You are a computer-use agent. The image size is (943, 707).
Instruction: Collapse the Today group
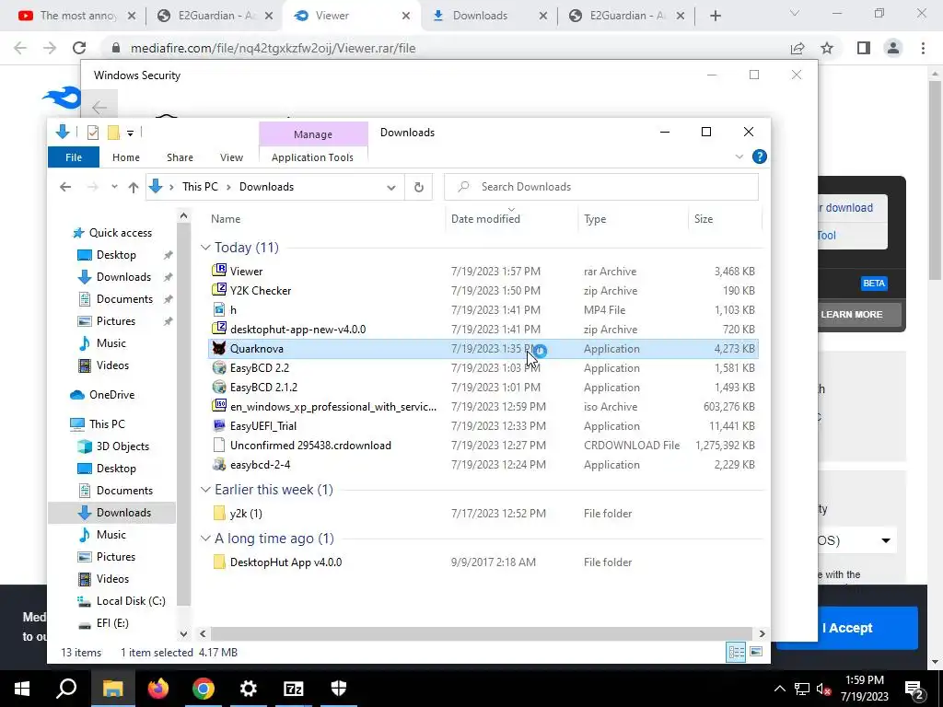coord(205,248)
